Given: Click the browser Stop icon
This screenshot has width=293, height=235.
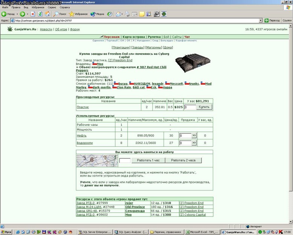Looking at the screenshot, I should tap(33, 14).
